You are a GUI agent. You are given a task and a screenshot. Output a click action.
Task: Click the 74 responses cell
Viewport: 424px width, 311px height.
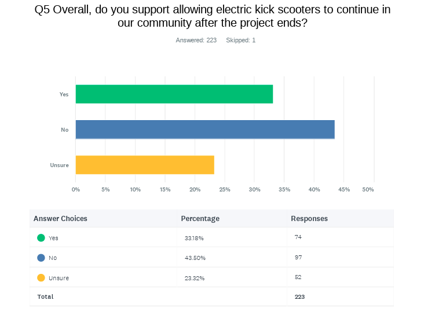pos(298,237)
